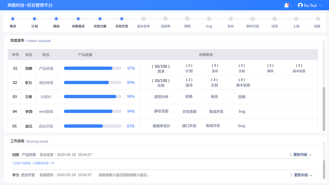This screenshot has height=185, width=329.
Task: Open the notification bell
Action: pos(286,5)
